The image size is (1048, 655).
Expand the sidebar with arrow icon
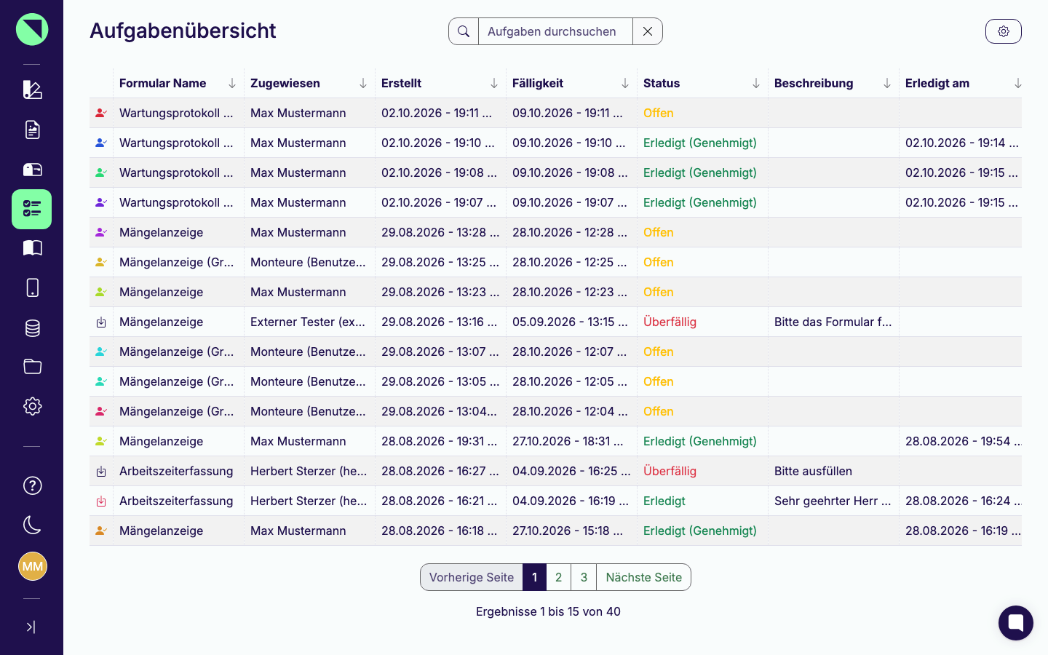[31, 627]
